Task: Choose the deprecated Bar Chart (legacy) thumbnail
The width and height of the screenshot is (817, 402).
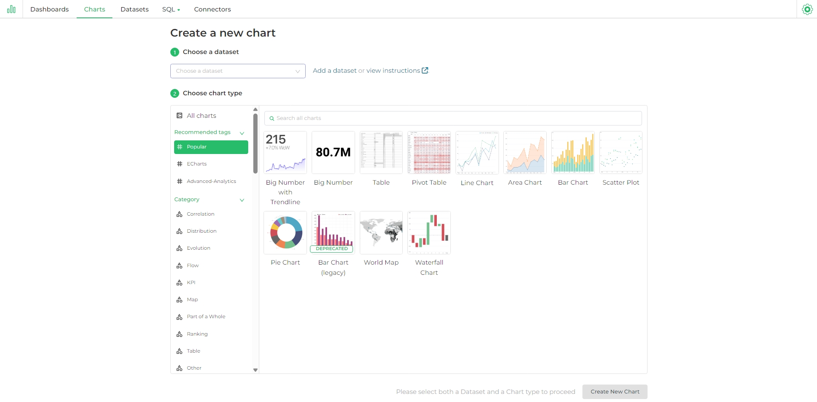Action: (x=333, y=233)
